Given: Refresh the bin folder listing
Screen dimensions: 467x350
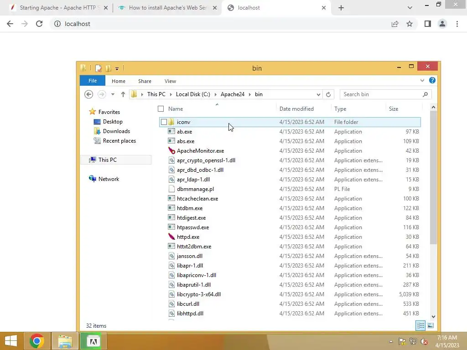Looking at the screenshot, I should (328, 94).
